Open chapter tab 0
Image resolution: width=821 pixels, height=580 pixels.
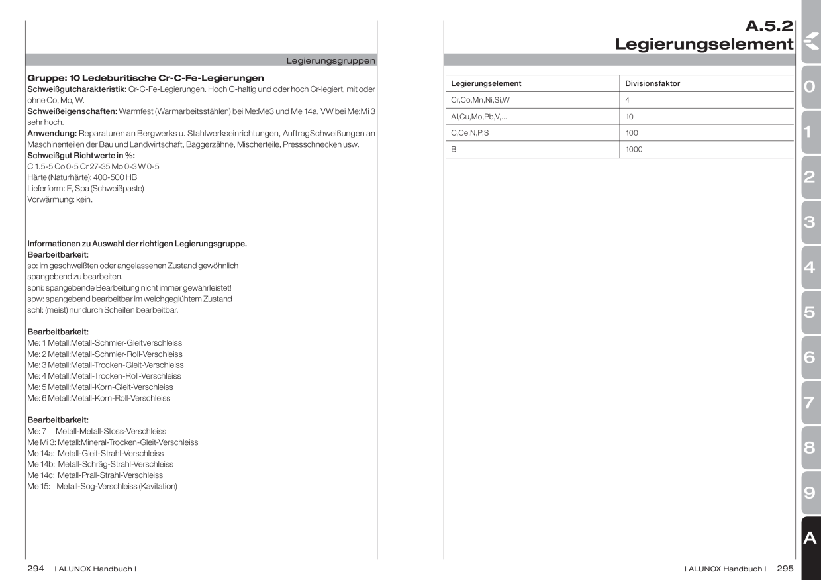pos(810,88)
